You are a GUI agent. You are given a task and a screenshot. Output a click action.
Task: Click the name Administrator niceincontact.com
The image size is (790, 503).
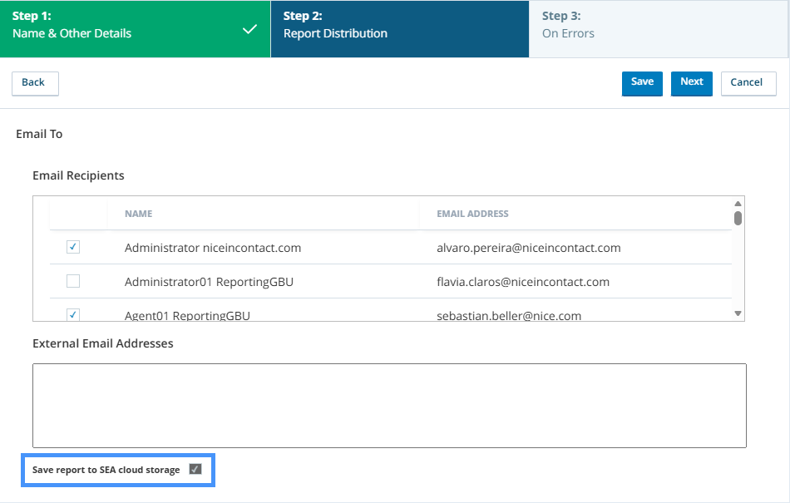coord(213,248)
